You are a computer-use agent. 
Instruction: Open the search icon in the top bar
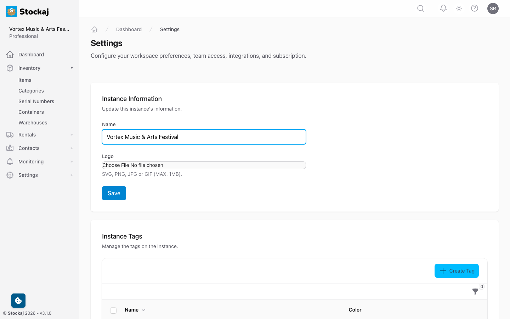point(420,8)
